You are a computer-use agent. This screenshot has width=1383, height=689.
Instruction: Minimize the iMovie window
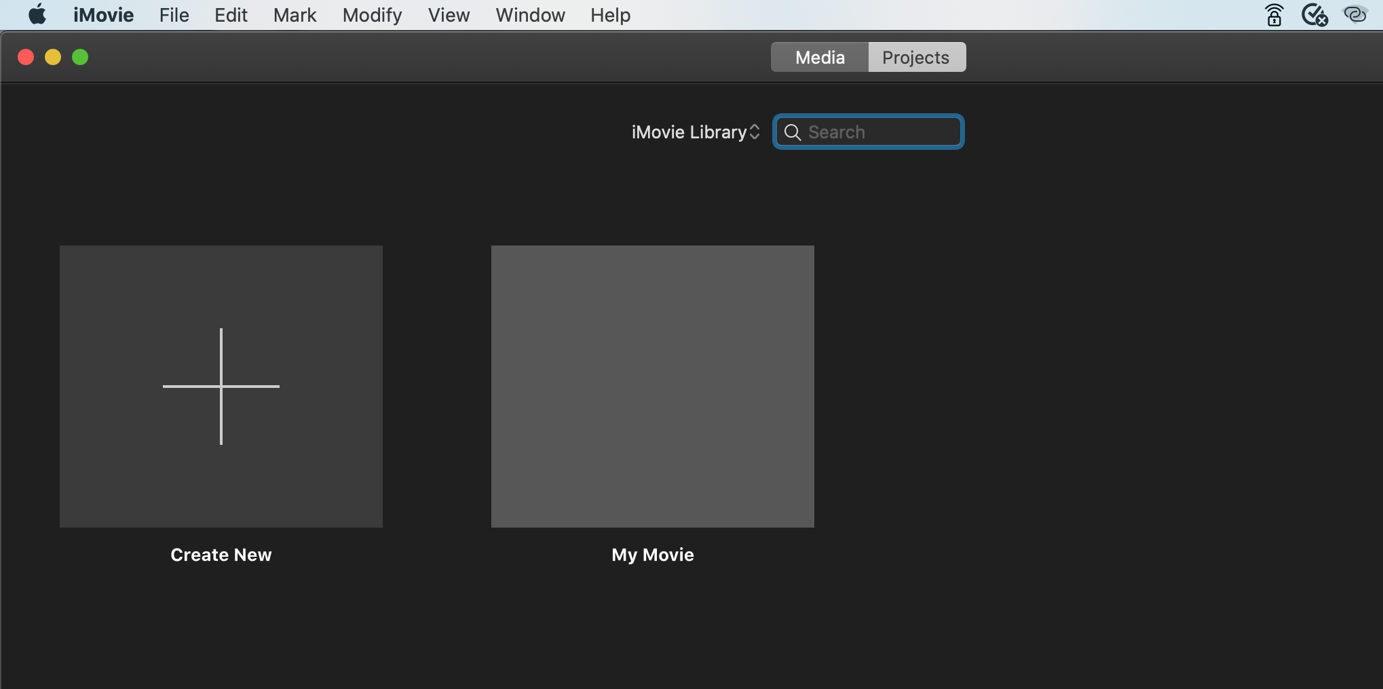[x=53, y=57]
